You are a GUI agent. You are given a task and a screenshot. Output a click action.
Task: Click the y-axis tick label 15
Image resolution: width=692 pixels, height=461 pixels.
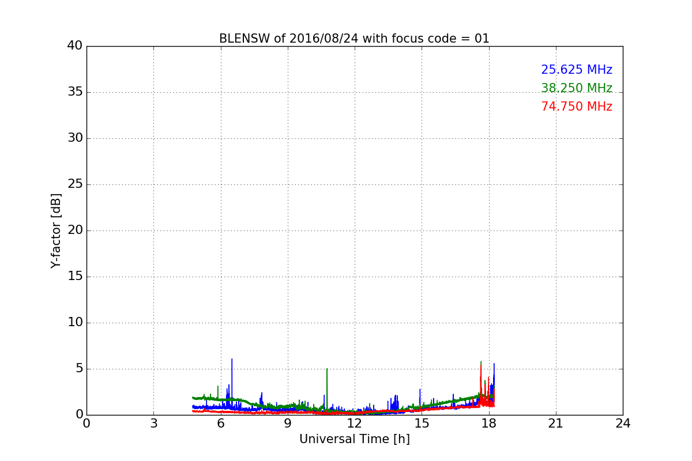(x=75, y=277)
